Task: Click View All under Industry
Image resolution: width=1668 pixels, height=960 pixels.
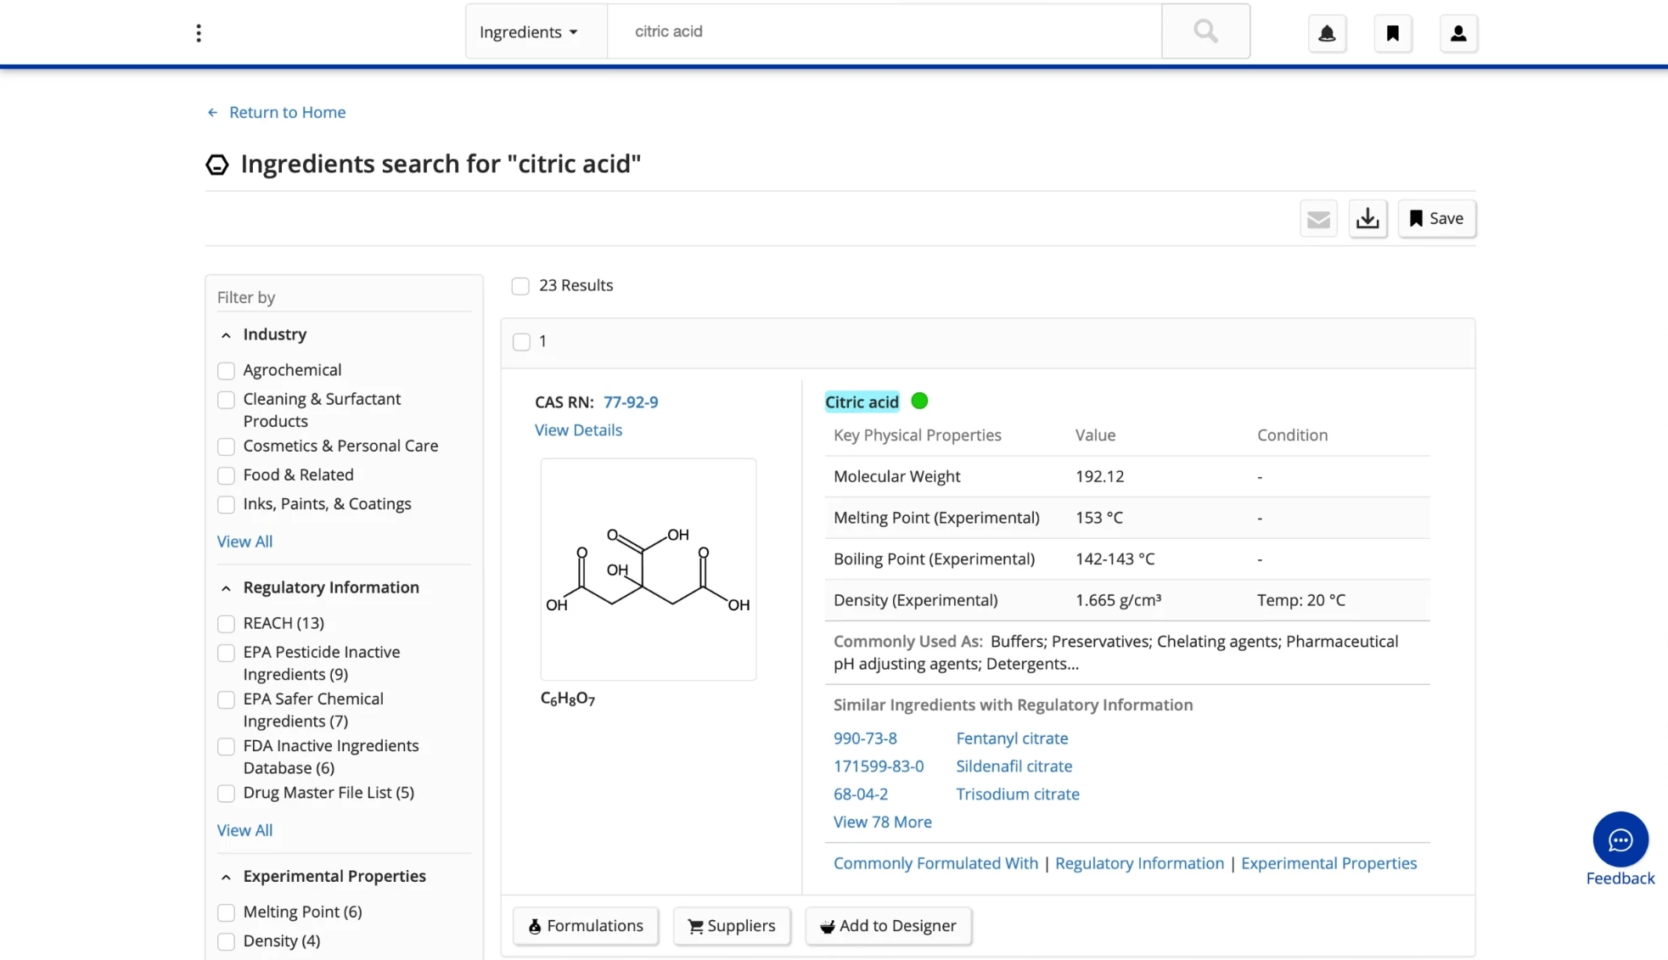Action: (x=244, y=542)
